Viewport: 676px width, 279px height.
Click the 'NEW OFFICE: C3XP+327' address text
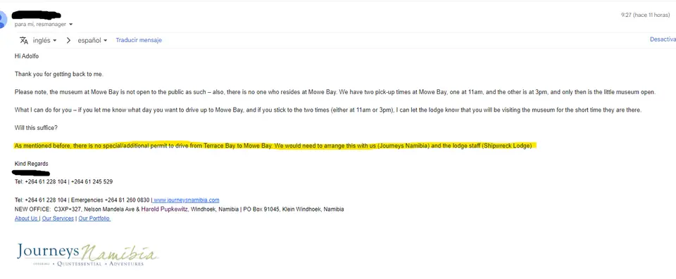pyautogui.click(x=47, y=209)
